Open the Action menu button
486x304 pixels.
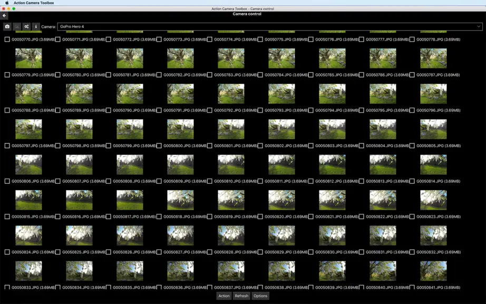tap(224, 296)
